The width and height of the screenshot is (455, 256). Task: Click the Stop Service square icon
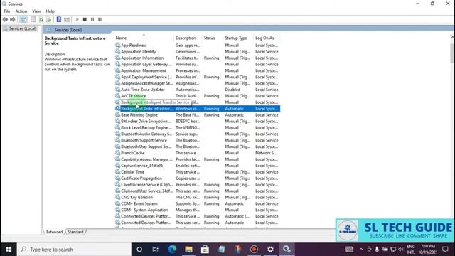tap(85, 19)
